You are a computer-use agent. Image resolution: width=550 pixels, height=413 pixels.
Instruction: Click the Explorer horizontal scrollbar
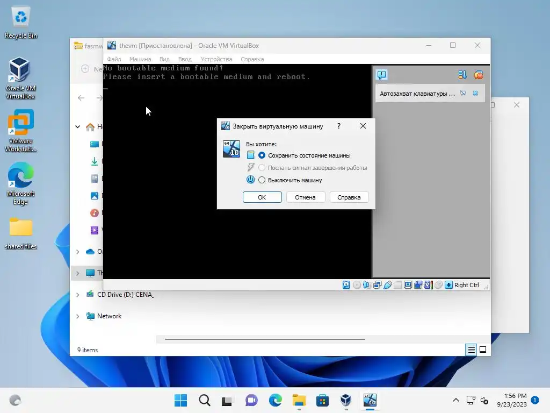pyautogui.click(x=265, y=339)
